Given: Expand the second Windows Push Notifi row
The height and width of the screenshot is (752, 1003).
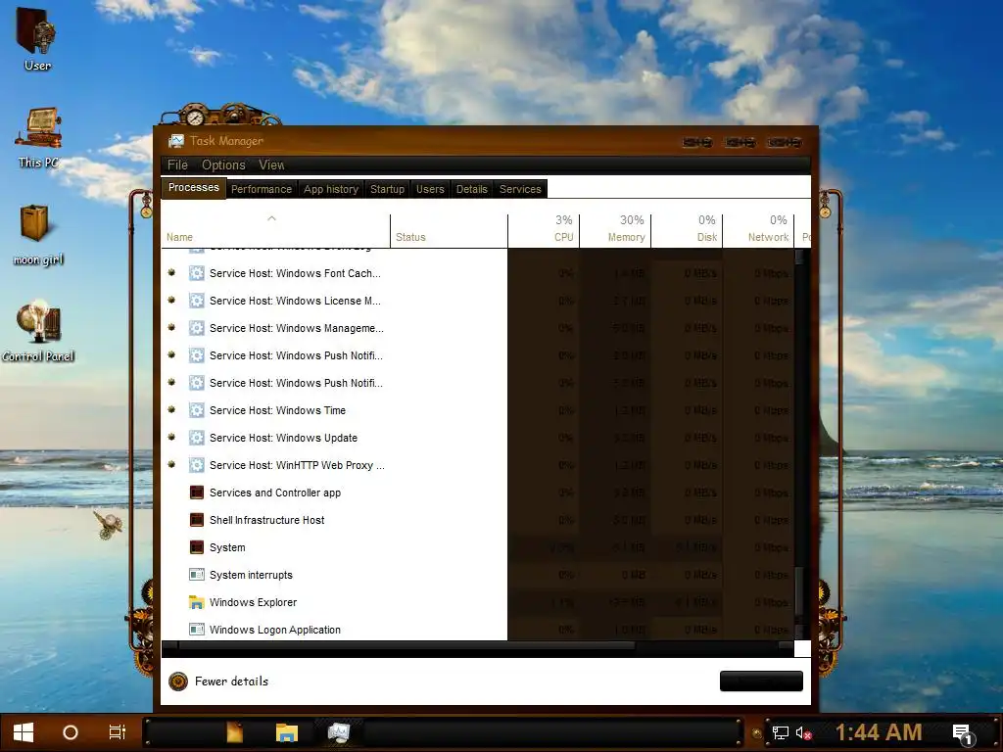Looking at the screenshot, I should [x=171, y=383].
